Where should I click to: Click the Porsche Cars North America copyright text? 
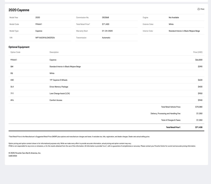click(x=25, y=153)
